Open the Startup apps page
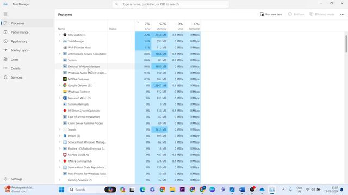 pyautogui.click(x=27, y=50)
